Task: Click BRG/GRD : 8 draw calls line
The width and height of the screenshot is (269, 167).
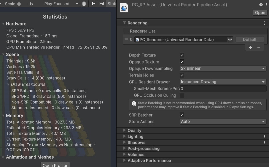Action: point(49,96)
